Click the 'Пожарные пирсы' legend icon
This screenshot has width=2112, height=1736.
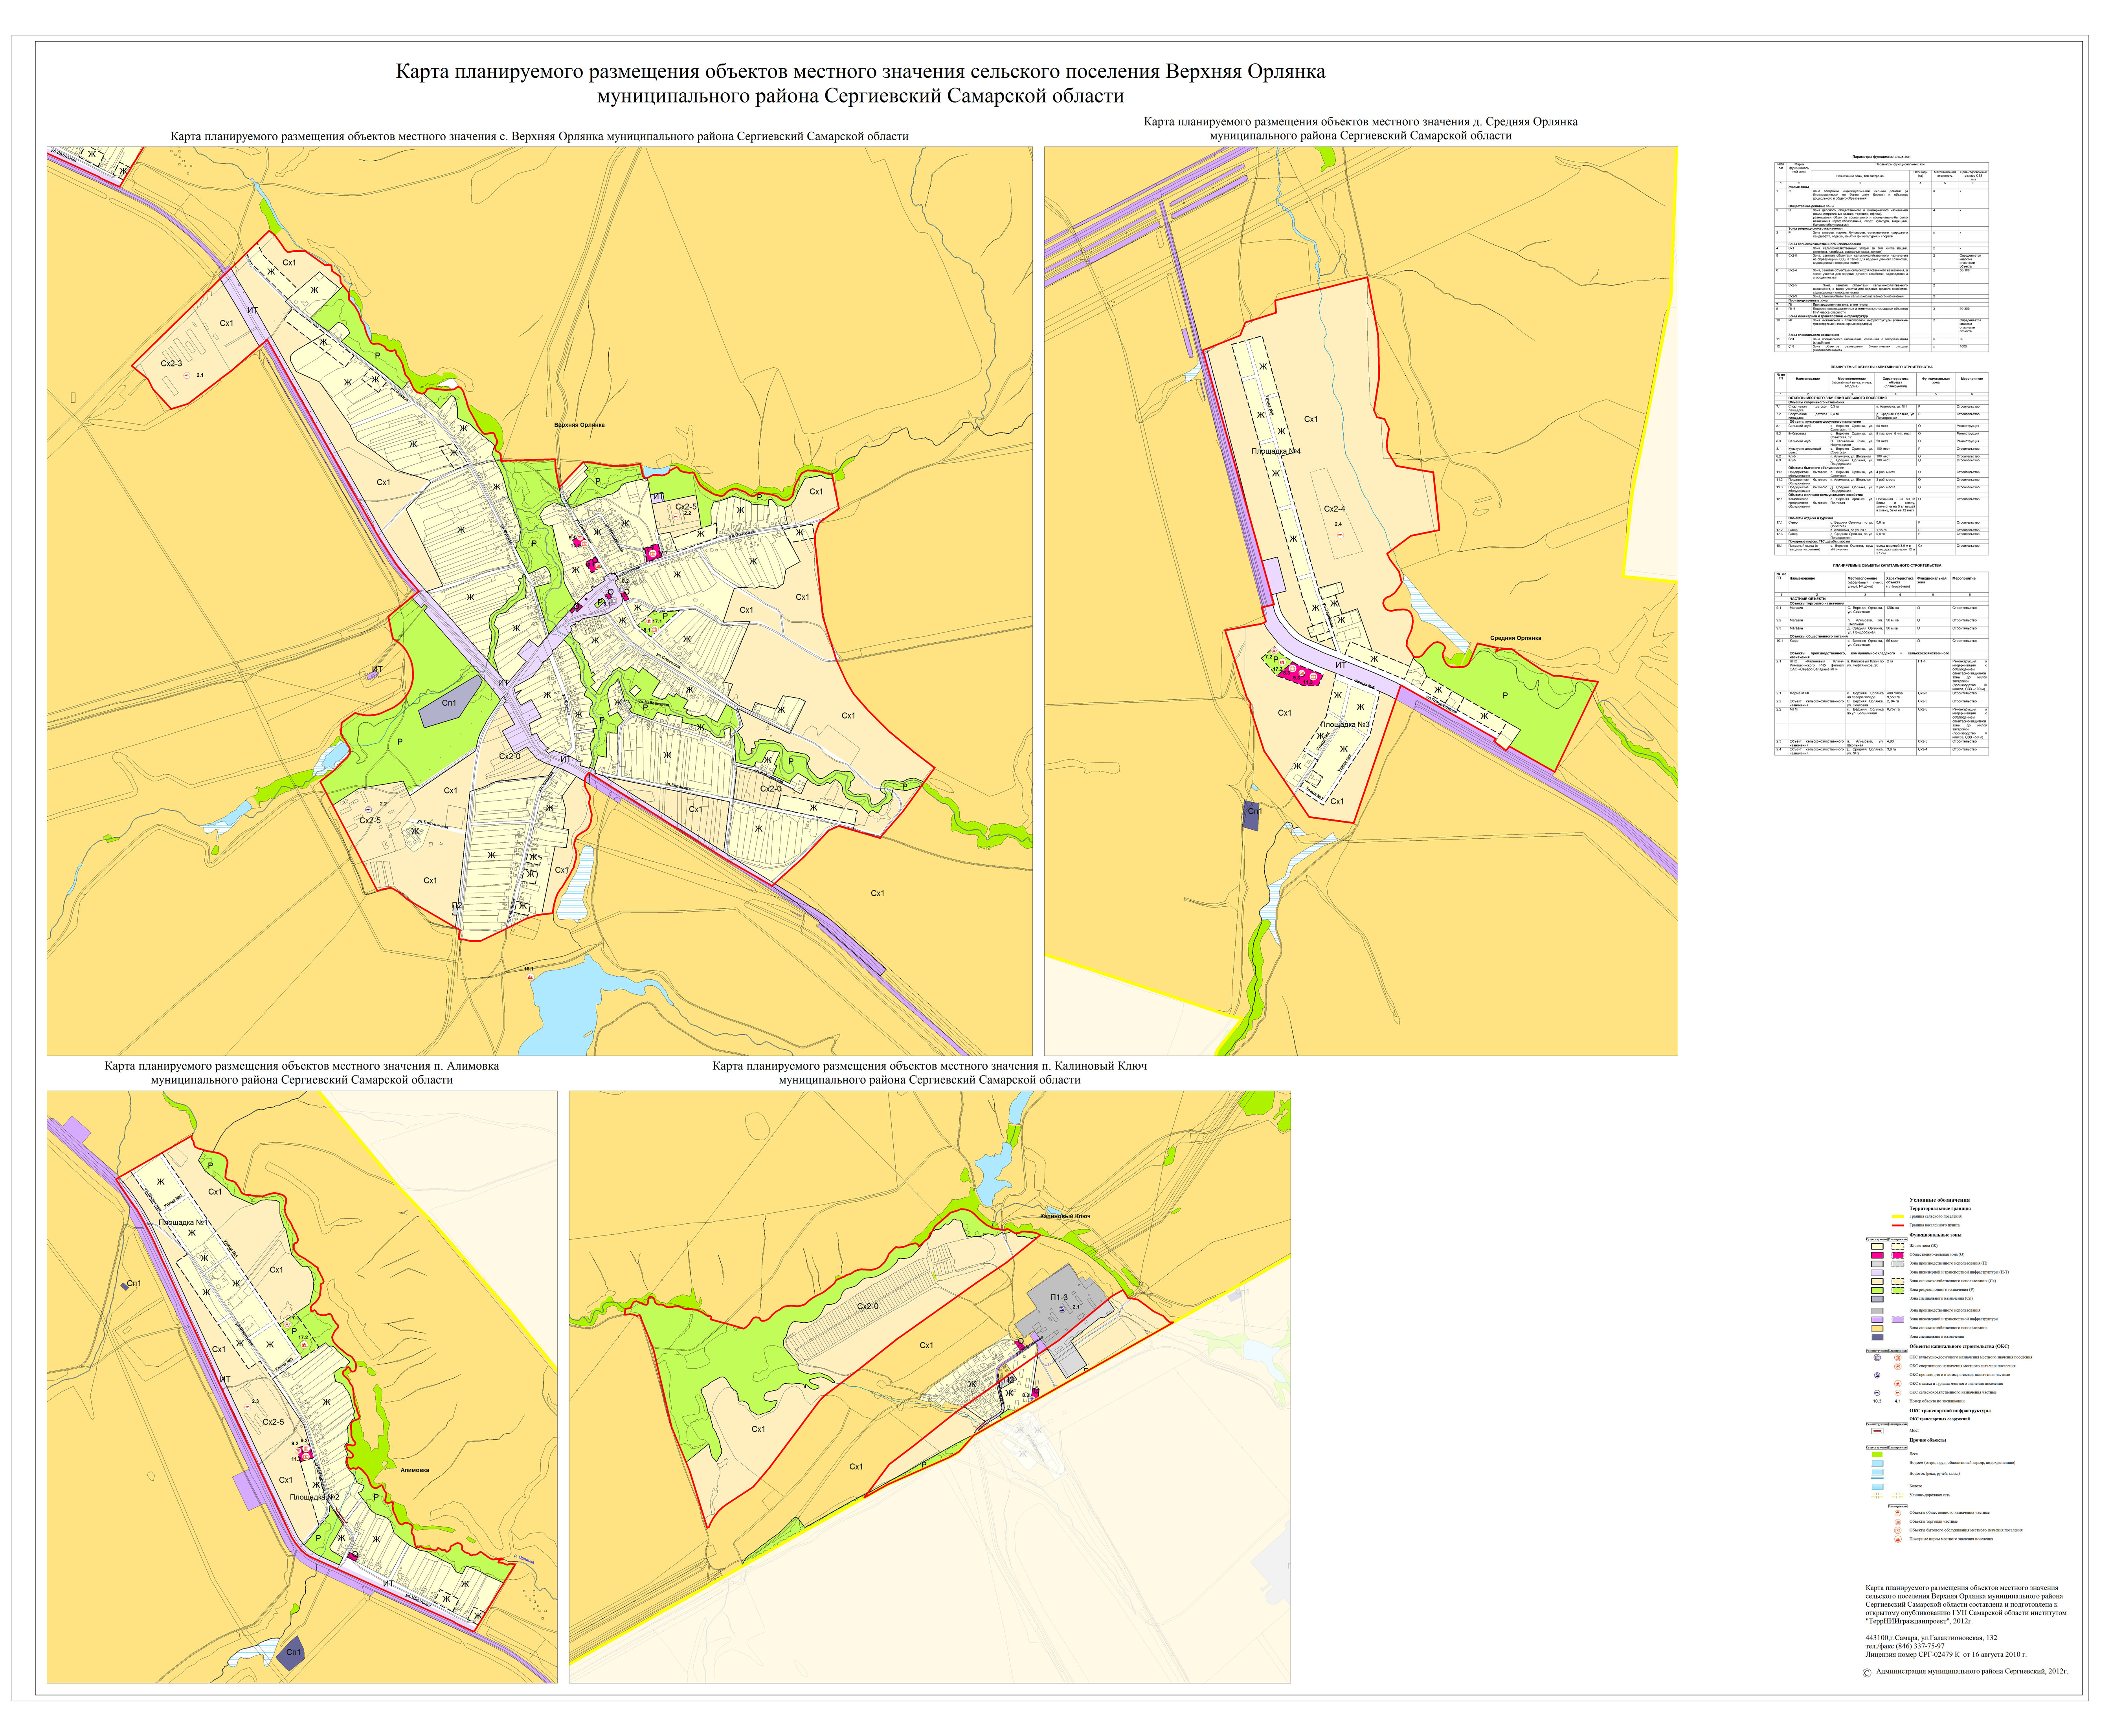point(1898,1539)
